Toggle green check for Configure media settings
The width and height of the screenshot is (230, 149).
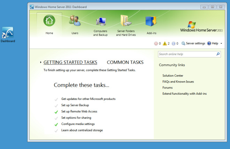click(56, 124)
